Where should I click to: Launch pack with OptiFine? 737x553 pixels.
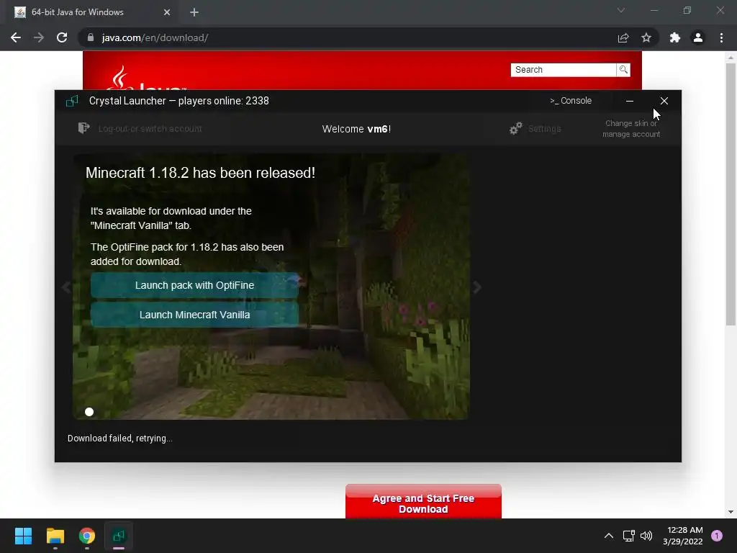click(x=194, y=285)
